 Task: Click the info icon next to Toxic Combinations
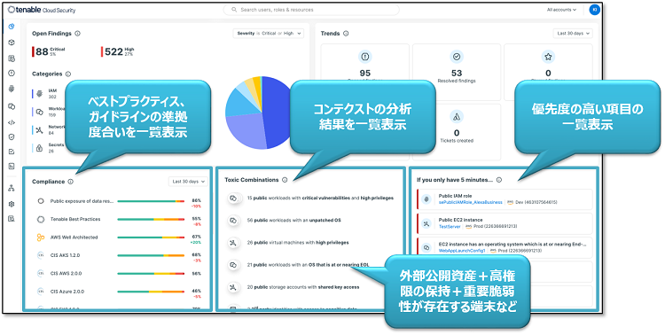pyautogui.click(x=285, y=180)
